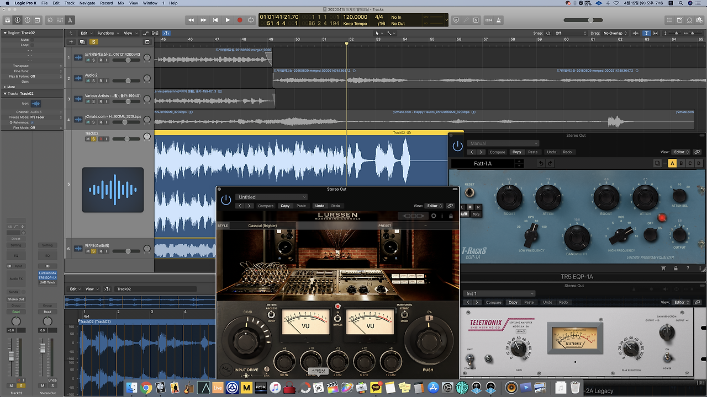The image size is (707, 397).
Task: Click the Scissors editor toolbar icon
Action: click(x=70, y=20)
